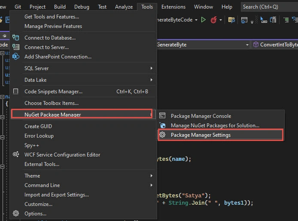The height and width of the screenshot is (221, 298).
Task: Select Create GUID
Action: [83, 126]
